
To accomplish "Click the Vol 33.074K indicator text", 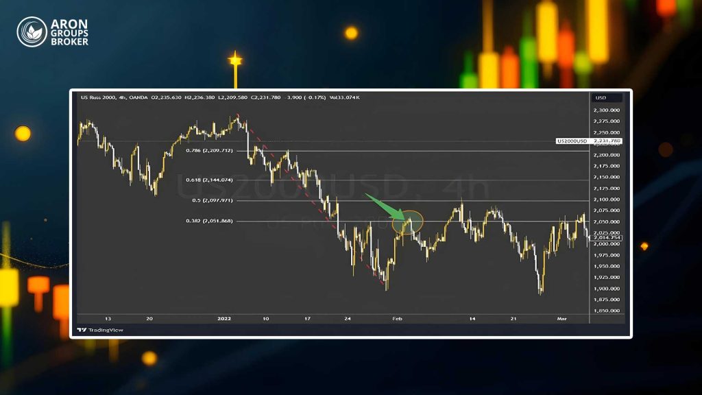I will point(345,97).
